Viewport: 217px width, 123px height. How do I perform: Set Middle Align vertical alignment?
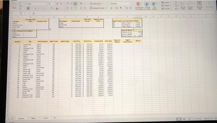click(72, 4)
